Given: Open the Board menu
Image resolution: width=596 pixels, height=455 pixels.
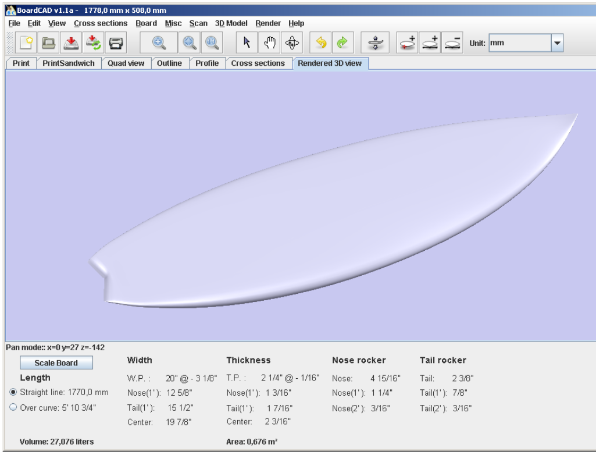Looking at the screenshot, I should 146,23.
